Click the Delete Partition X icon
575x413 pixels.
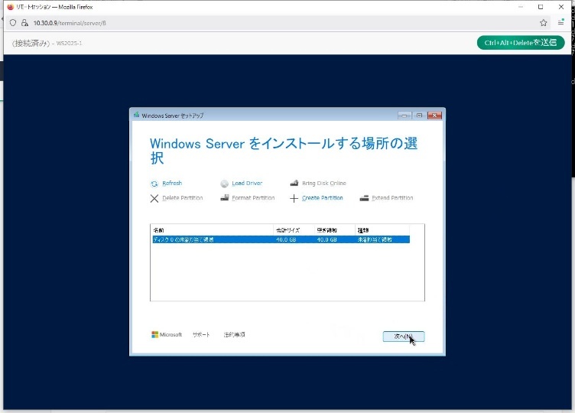click(154, 198)
